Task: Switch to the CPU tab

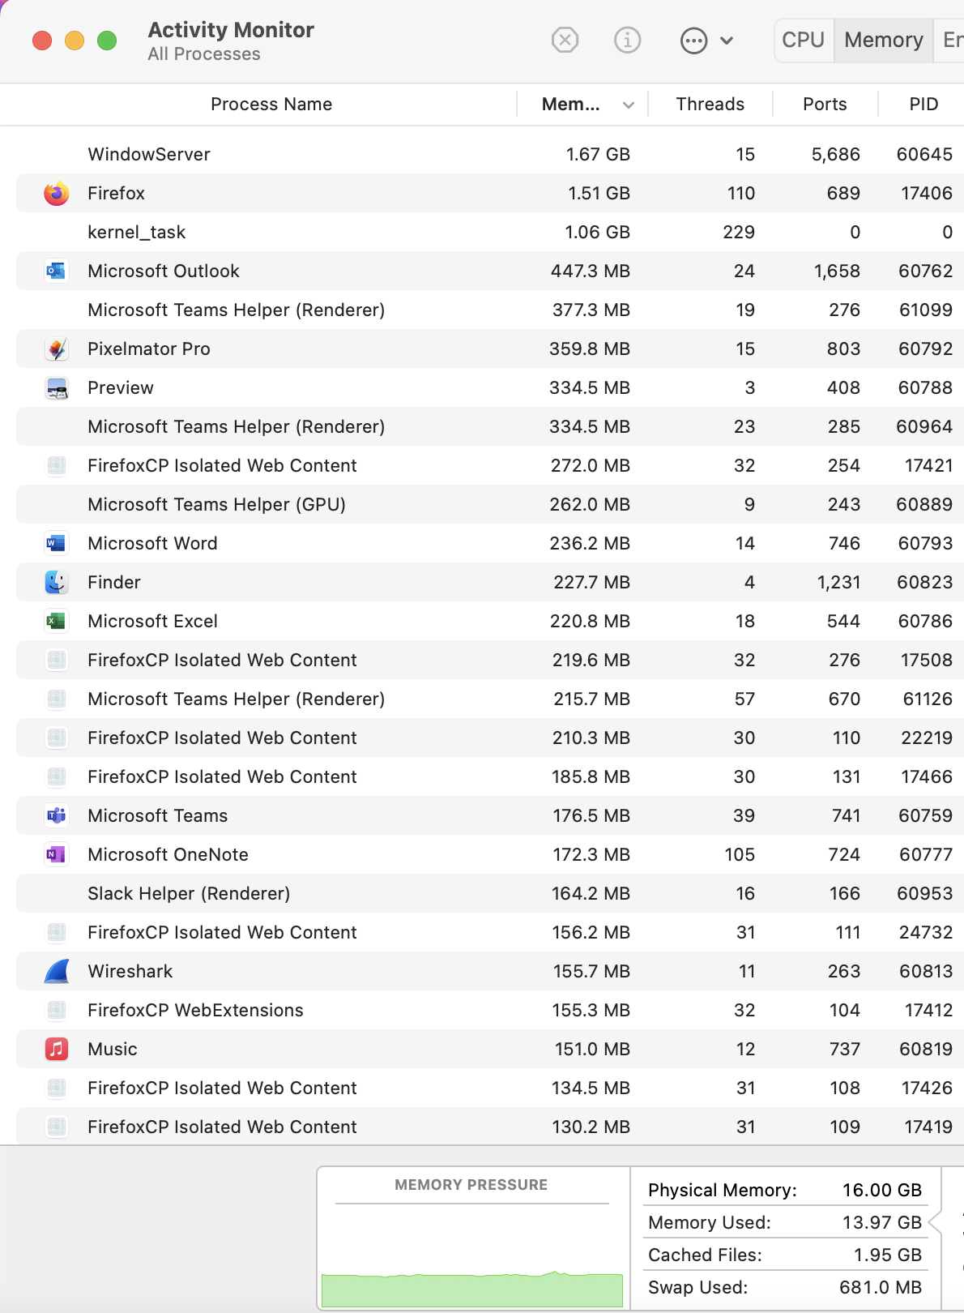Action: (x=803, y=40)
